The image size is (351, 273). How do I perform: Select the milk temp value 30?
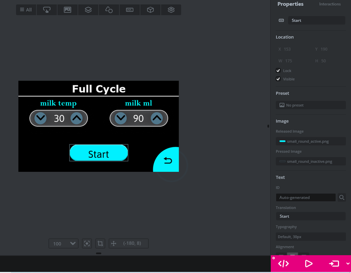(x=59, y=118)
